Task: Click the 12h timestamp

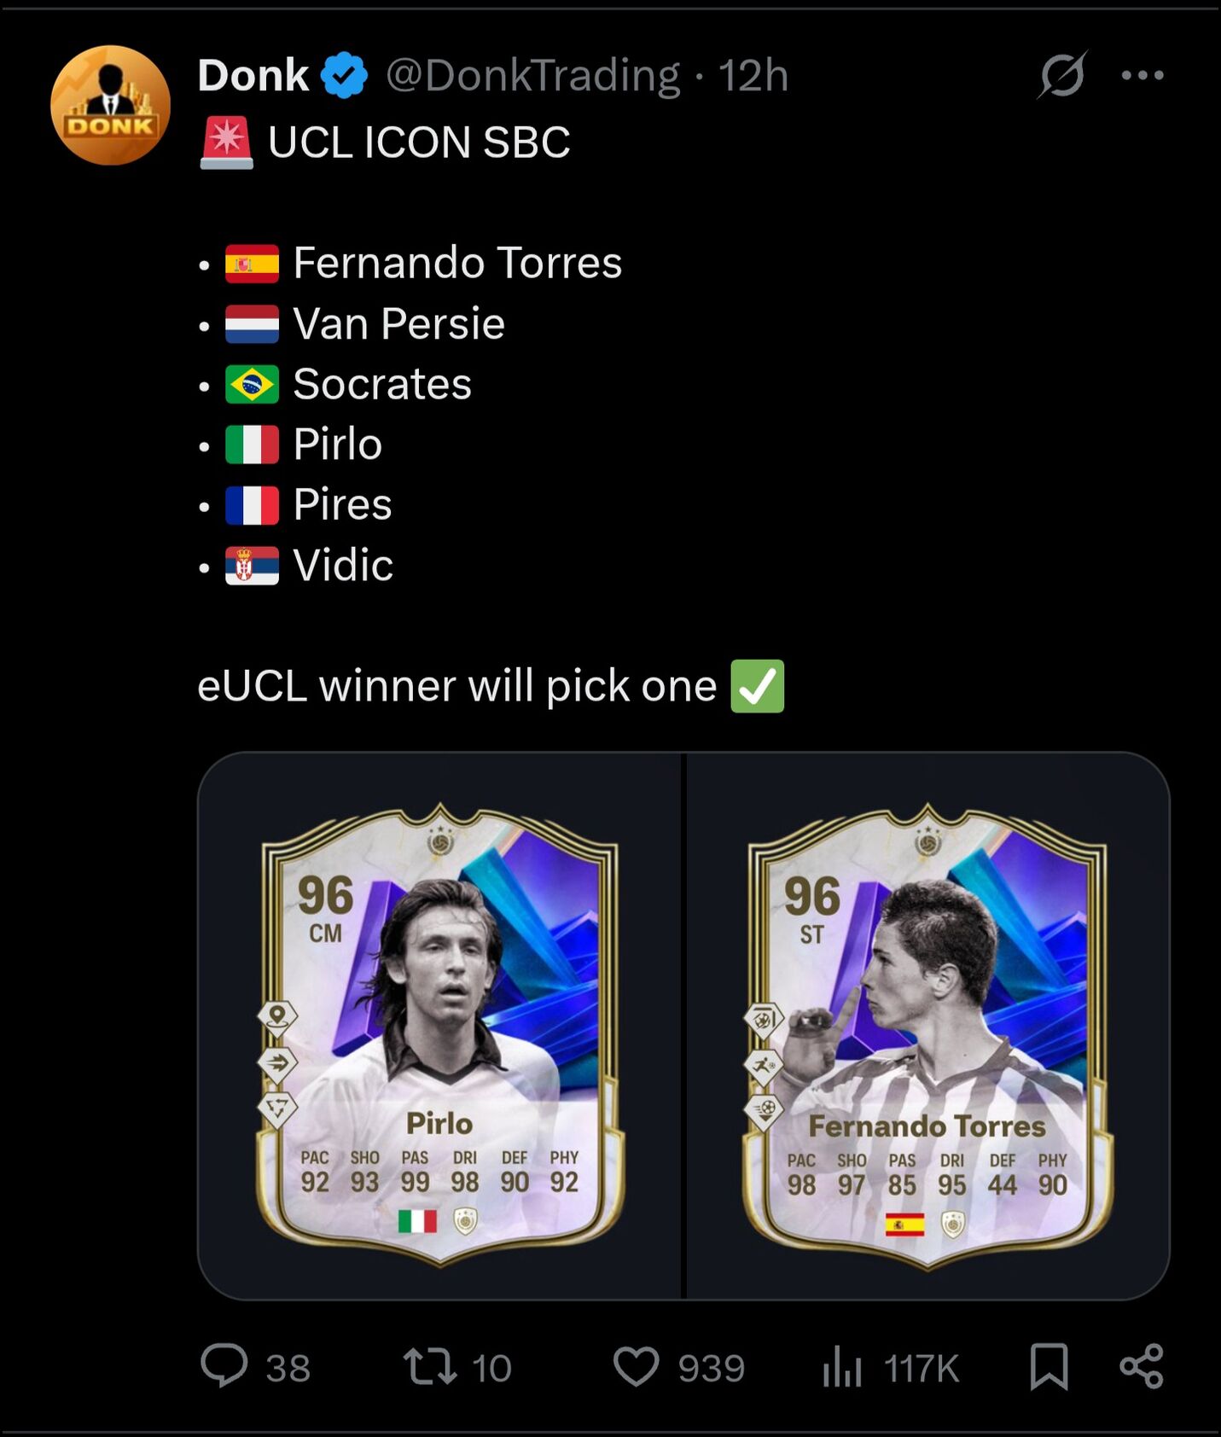Action: [753, 75]
